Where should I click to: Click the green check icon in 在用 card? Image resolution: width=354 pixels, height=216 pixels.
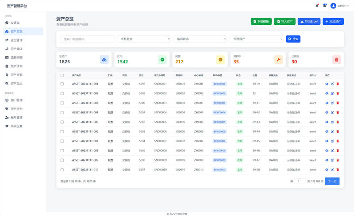click(162, 59)
